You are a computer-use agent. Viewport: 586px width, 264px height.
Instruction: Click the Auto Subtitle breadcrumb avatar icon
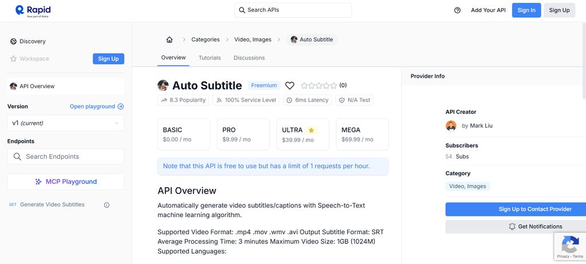(x=294, y=40)
